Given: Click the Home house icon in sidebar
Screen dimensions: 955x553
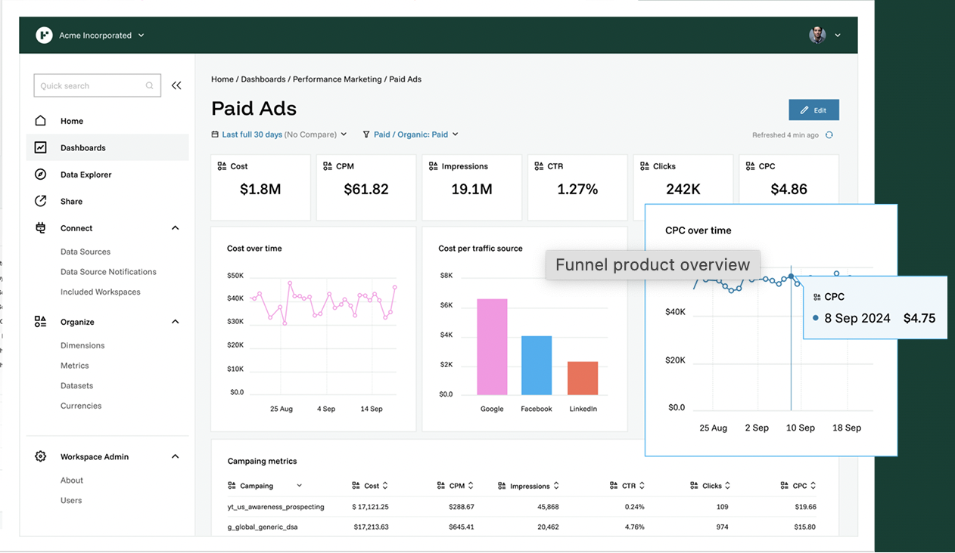Looking at the screenshot, I should 40,120.
